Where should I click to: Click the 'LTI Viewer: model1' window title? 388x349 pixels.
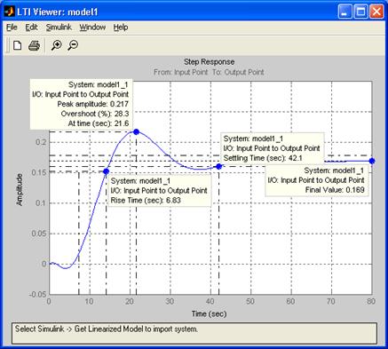click(57, 12)
